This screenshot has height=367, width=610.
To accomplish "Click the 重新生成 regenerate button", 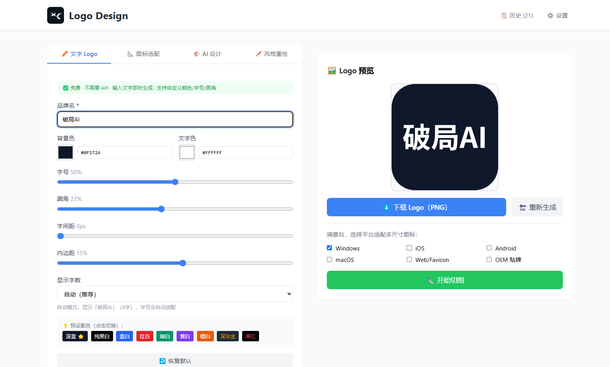I will tap(537, 207).
